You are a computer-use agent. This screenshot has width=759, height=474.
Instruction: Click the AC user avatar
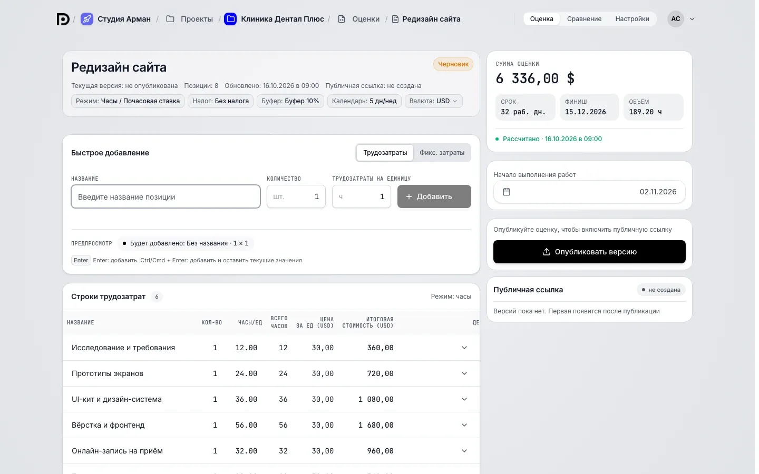click(x=676, y=19)
